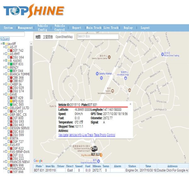Check the ZGP 727 vehicle checkbox
Screen dimensions: 189x189
pyautogui.click(x=9, y=141)
